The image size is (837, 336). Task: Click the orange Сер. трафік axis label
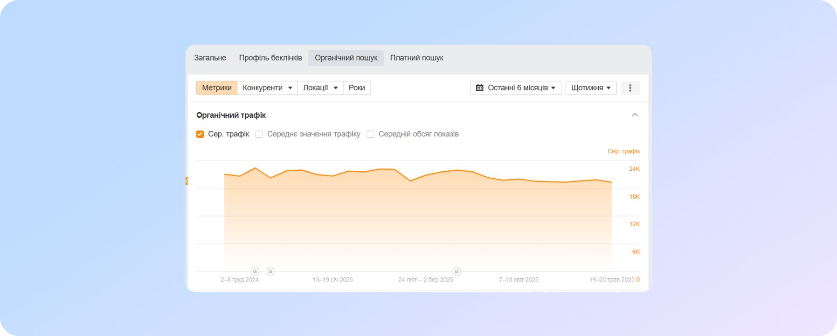coord(623,151)
